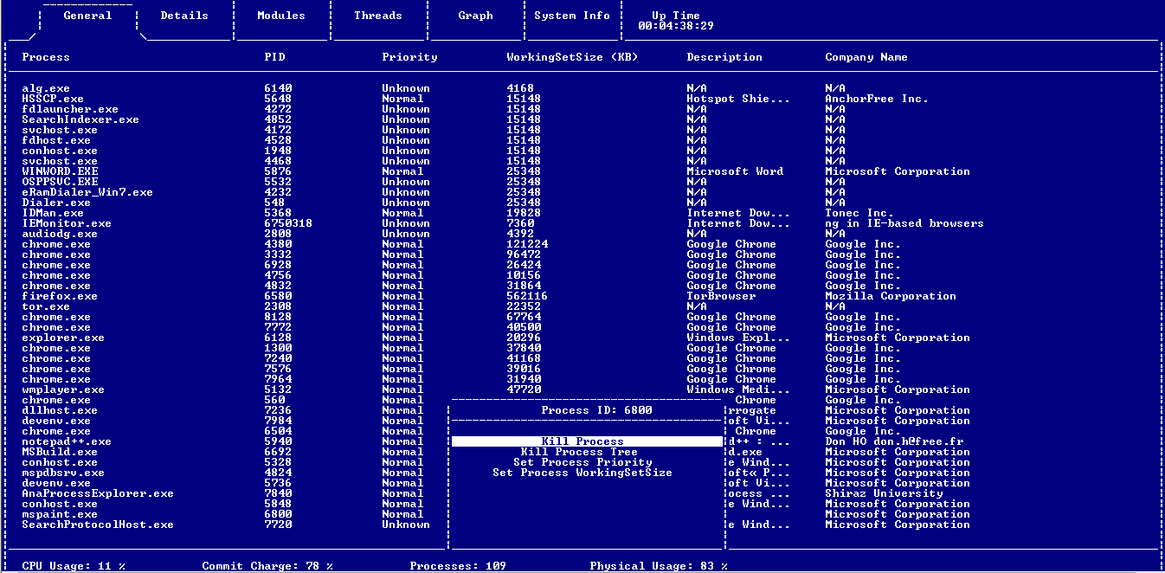Select Set Process Priority menu entry
1165x573 pixels.
click(x=582, y=462)
